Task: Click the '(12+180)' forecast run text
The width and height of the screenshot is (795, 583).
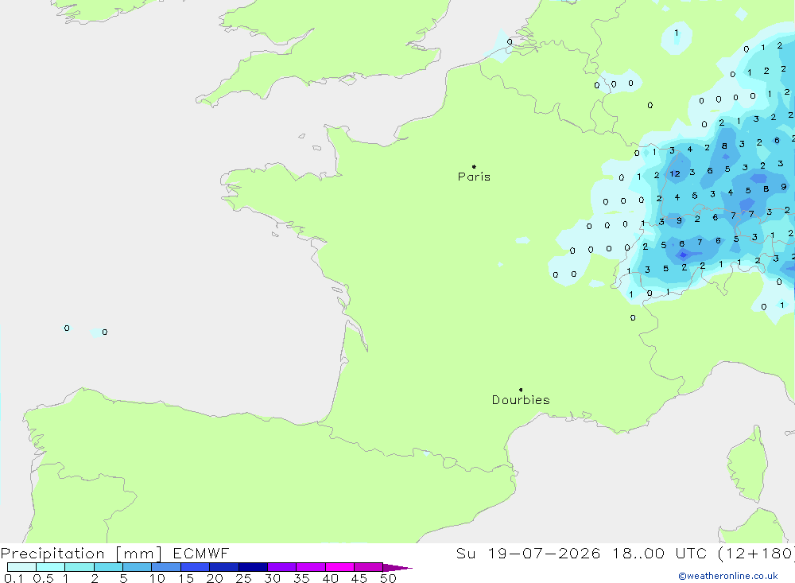Action: (757, 553)
